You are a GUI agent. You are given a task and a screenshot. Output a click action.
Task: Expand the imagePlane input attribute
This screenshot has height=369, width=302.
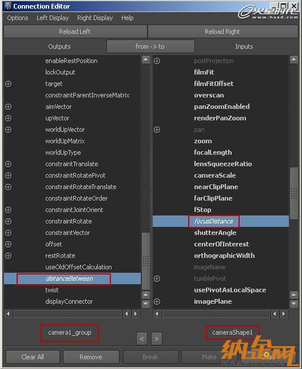[x=157, y=301]
